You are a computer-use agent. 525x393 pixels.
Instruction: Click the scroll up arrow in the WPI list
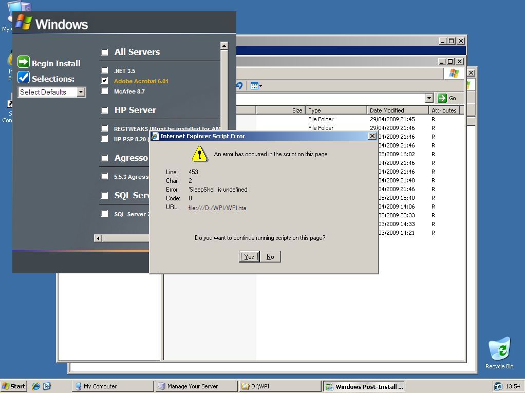click(224, 46)
